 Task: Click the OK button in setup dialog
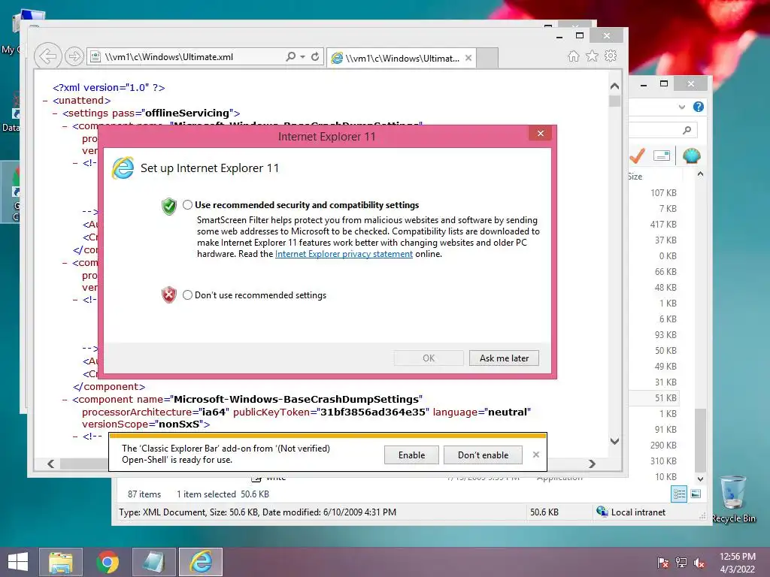click(x=429, y=358)
